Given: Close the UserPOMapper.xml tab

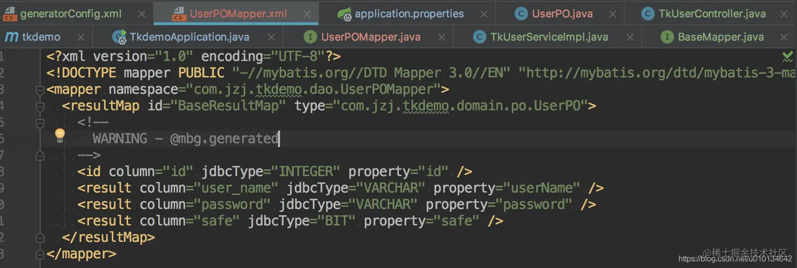Looking at the screenshot, I should point(307,14).
